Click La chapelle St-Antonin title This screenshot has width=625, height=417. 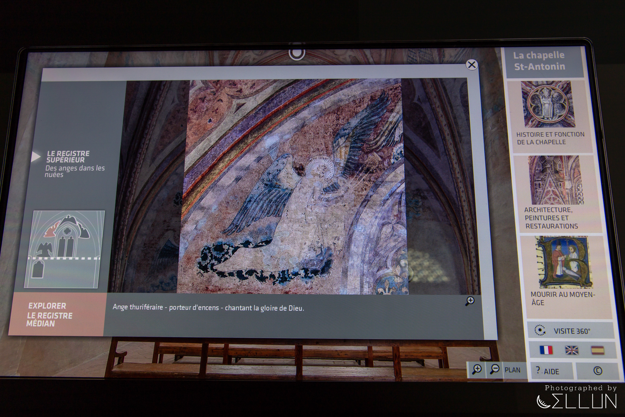coord(539,61)
